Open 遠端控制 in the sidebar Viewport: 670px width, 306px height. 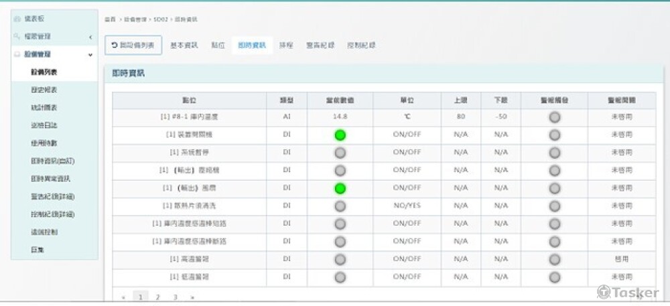pyautogui.click(x=44, y=232)
